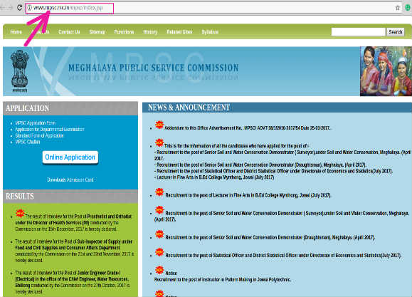This screenshot has width=412, height=297.
Task: Click the browser forward arrow
Action: (10, 8)
